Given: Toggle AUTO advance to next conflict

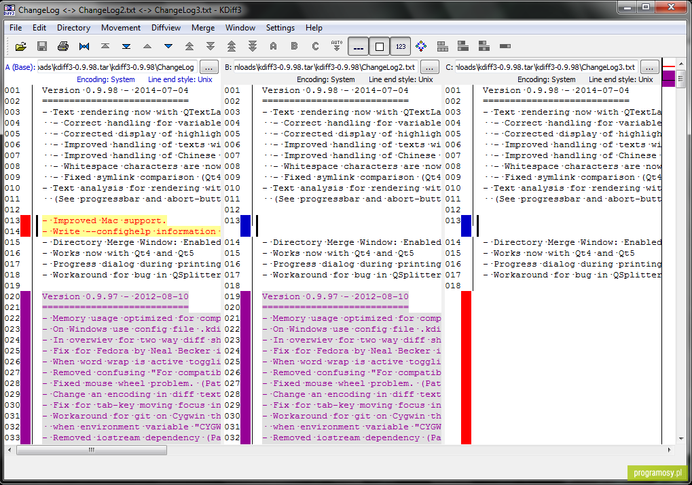Looking at the screenshot, I should tap(336, 46).
